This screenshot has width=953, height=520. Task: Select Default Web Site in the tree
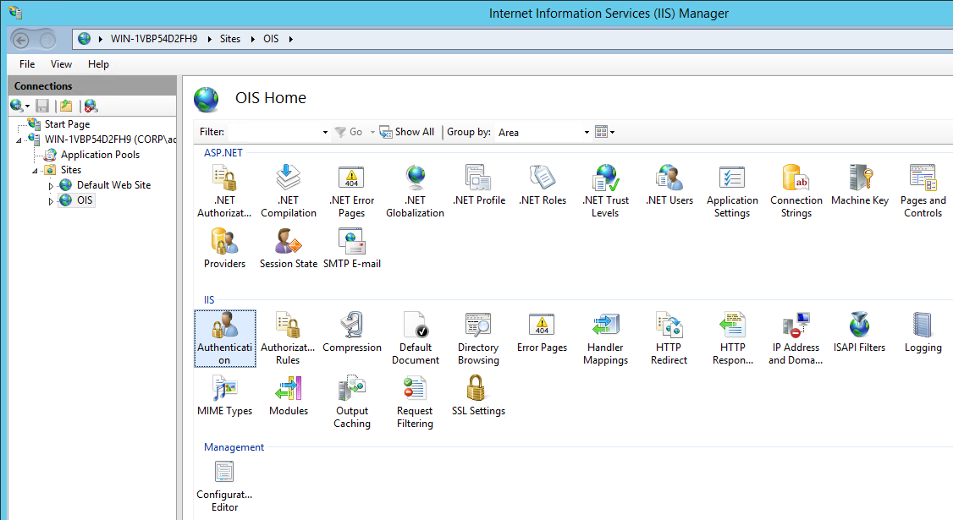113,184
